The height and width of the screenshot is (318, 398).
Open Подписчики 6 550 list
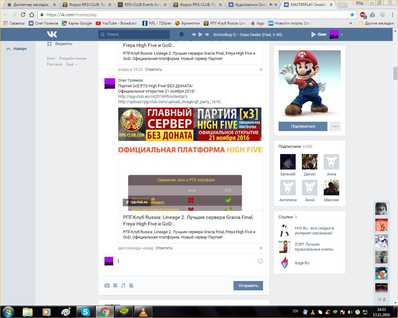pos(295,147)
